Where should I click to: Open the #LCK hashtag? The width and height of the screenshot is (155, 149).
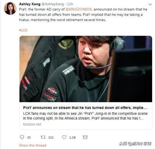(x=23, y=30)
